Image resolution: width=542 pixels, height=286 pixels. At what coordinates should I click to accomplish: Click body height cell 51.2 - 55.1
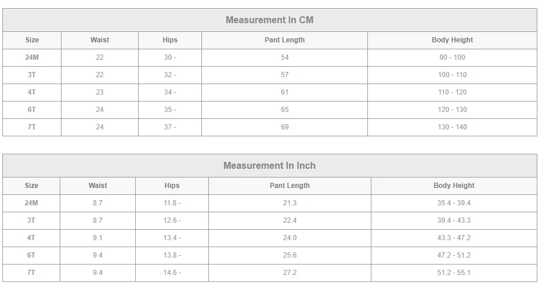pyautogui.click(x=454, y=273)
